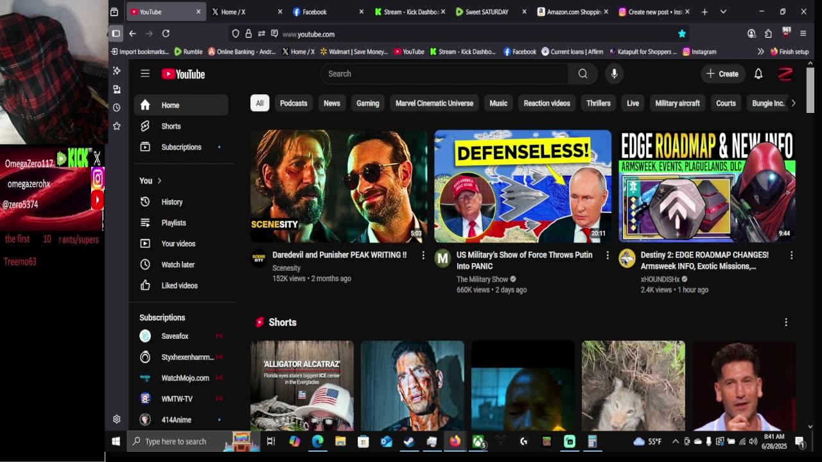
Task: Open History in the sidebar
Action: [x=181, y=201]
